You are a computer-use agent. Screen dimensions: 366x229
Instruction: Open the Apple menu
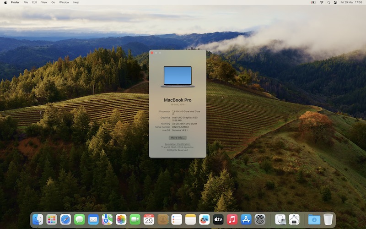[x=5, y=2]
